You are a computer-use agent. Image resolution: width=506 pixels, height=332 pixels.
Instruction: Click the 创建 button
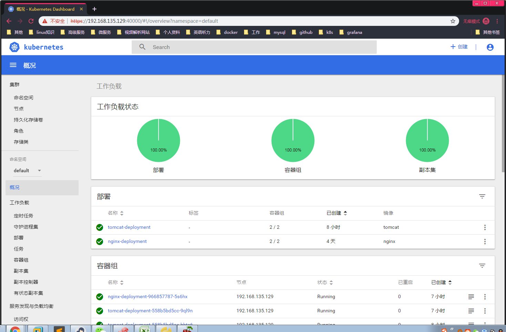click(x=459, y=47)
